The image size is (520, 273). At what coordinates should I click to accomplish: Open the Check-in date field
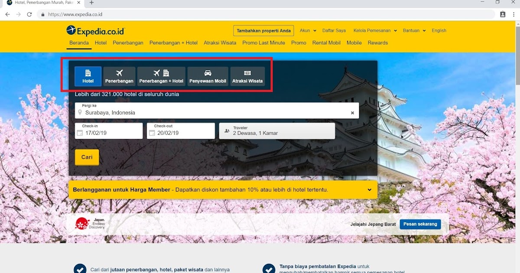(x=109, y=131)
